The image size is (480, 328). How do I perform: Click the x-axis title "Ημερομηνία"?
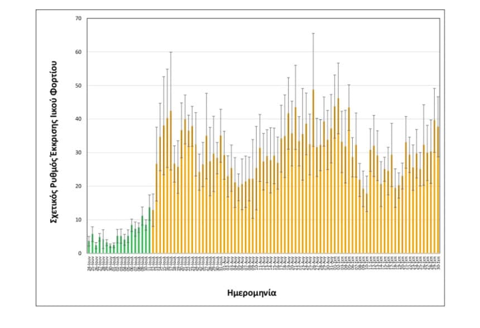point(252,293)
